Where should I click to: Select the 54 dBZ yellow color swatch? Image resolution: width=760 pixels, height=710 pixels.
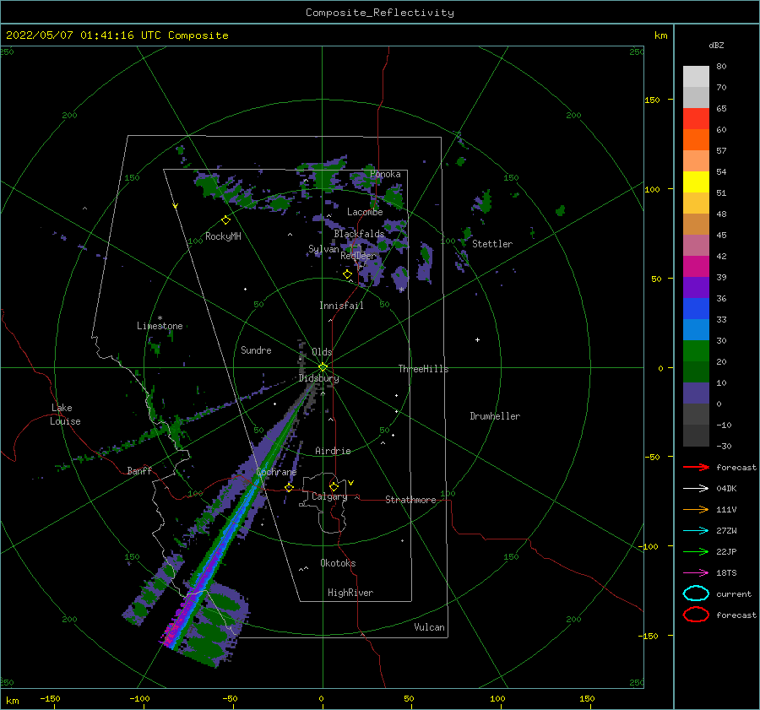696,182
